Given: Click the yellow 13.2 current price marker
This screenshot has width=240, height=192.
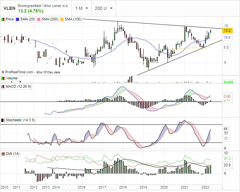Looking at the screenshot, I should (227, 31).
